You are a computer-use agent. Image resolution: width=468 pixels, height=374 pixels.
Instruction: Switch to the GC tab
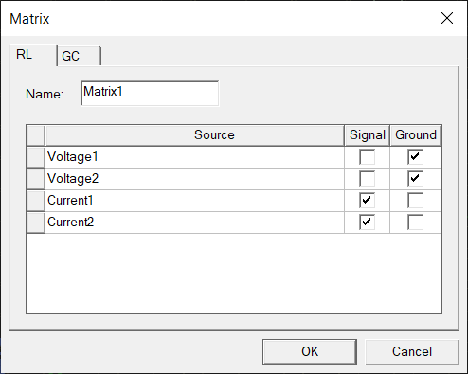point(79,56)
